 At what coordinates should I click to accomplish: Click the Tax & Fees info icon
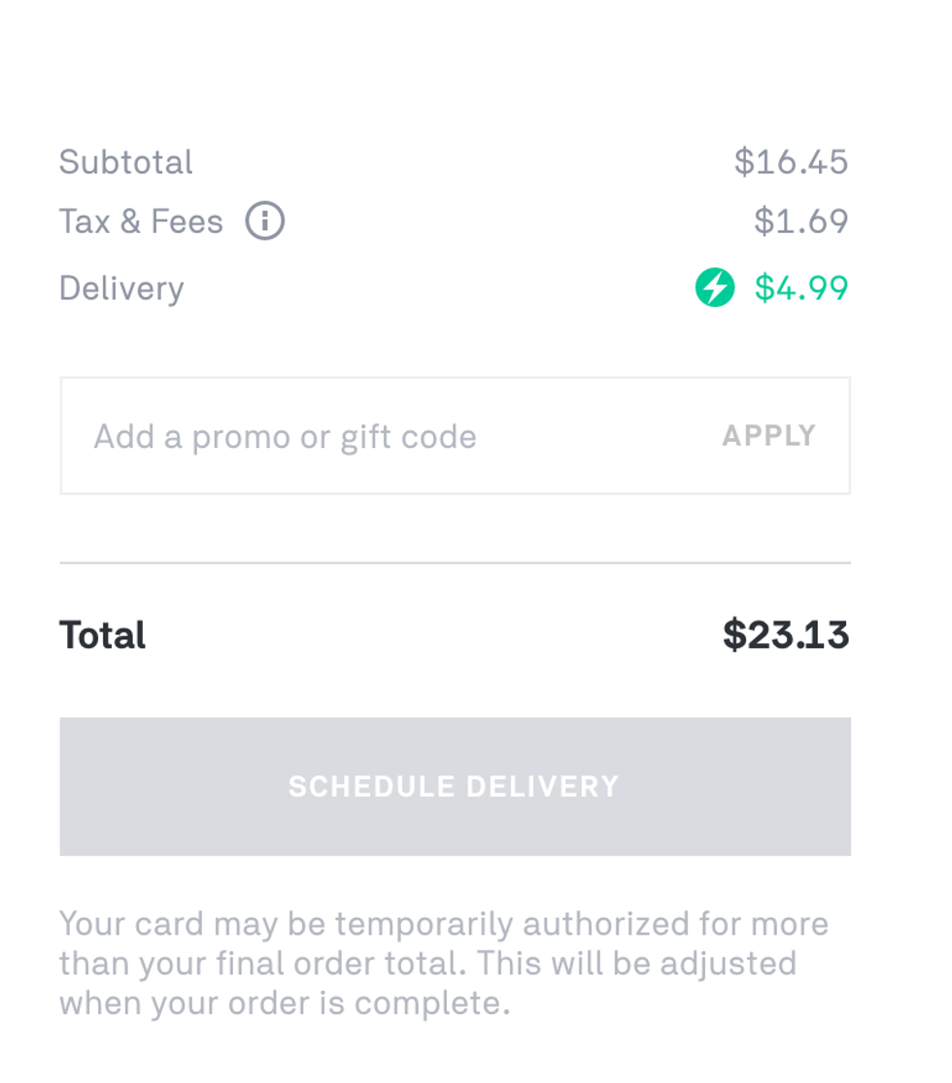[x=264, y=221]
